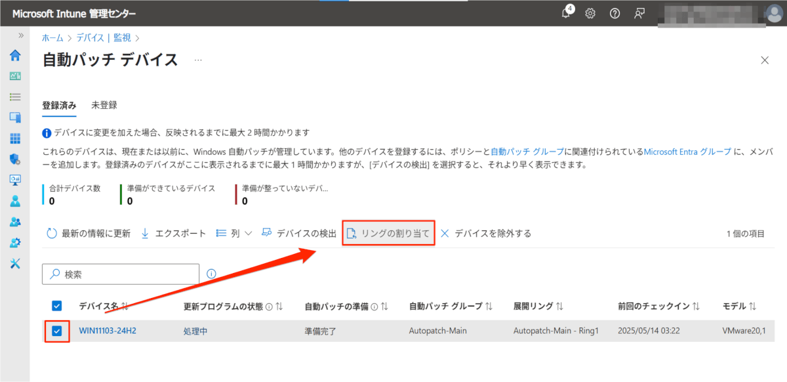
Task: Click the デバイスの検出 toolbar button
Action: [x=299, y=234]
